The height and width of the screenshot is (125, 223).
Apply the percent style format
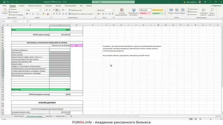pyautogui.click(x=103, y=14)
